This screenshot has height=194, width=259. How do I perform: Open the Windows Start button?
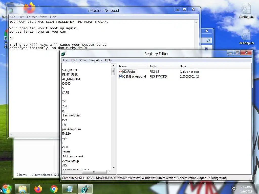click(6, 189)
